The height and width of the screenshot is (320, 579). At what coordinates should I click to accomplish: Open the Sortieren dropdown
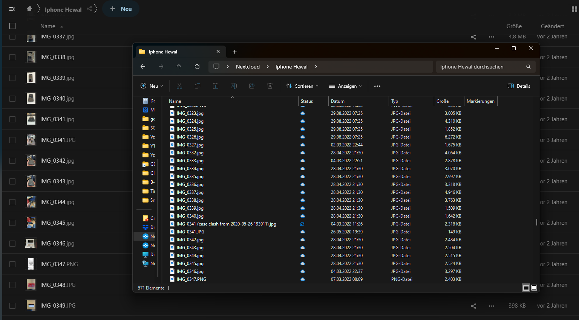(302, 86)
